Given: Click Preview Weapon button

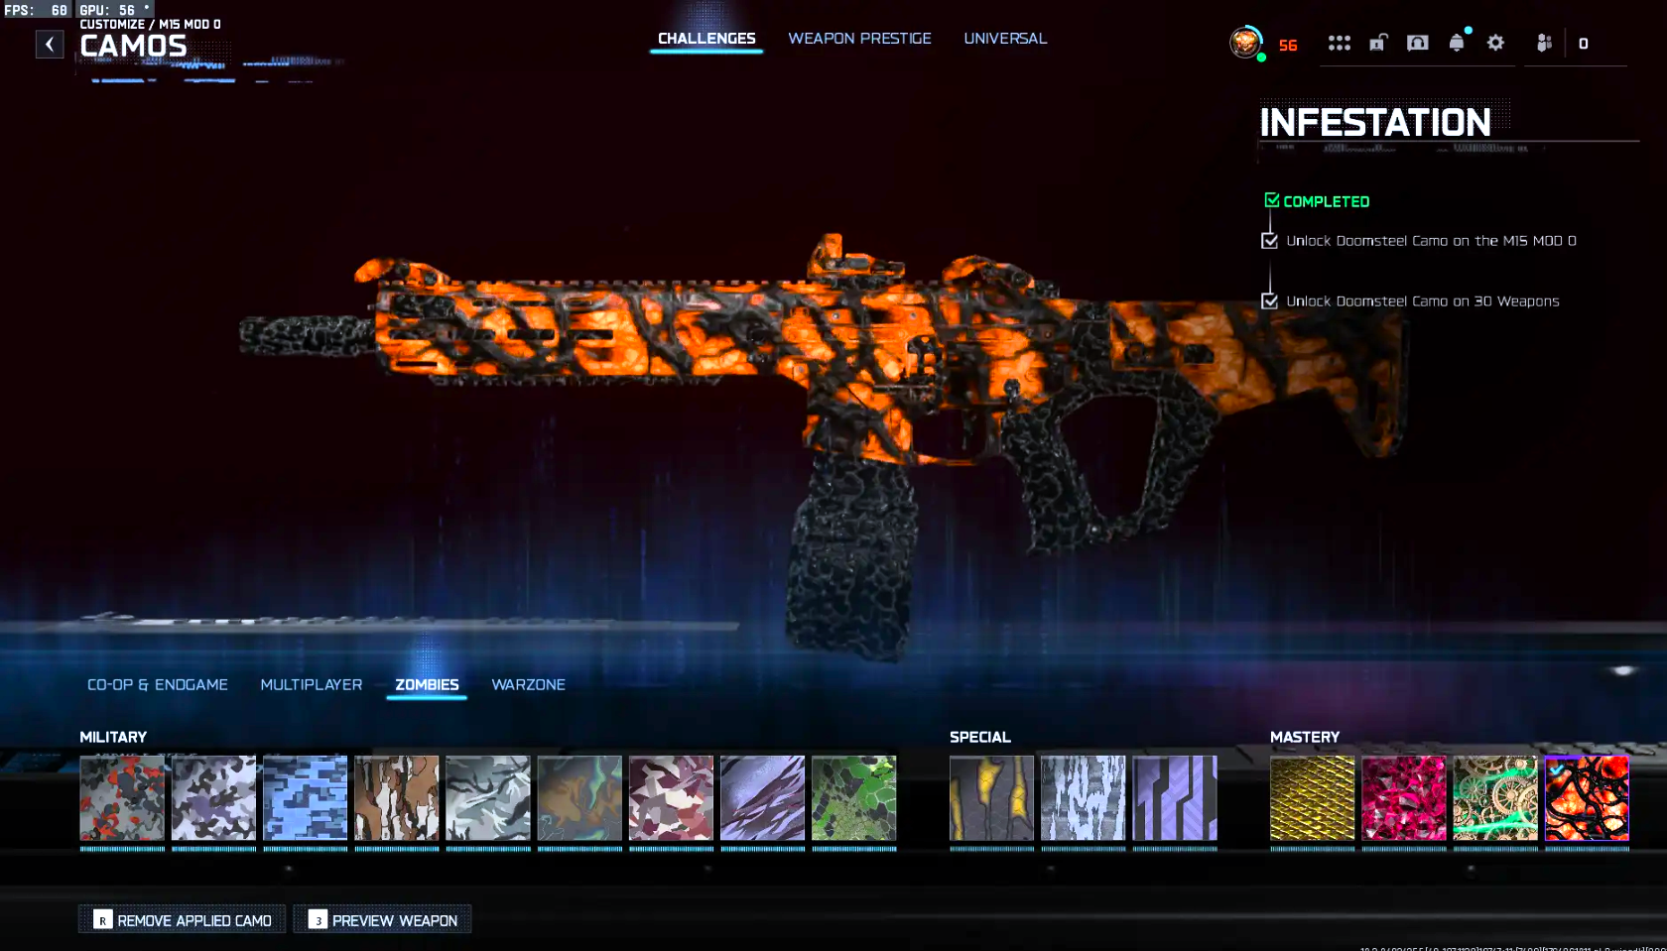Looking at the screenshot, I should pyautogui.click(x=383, y=919).
